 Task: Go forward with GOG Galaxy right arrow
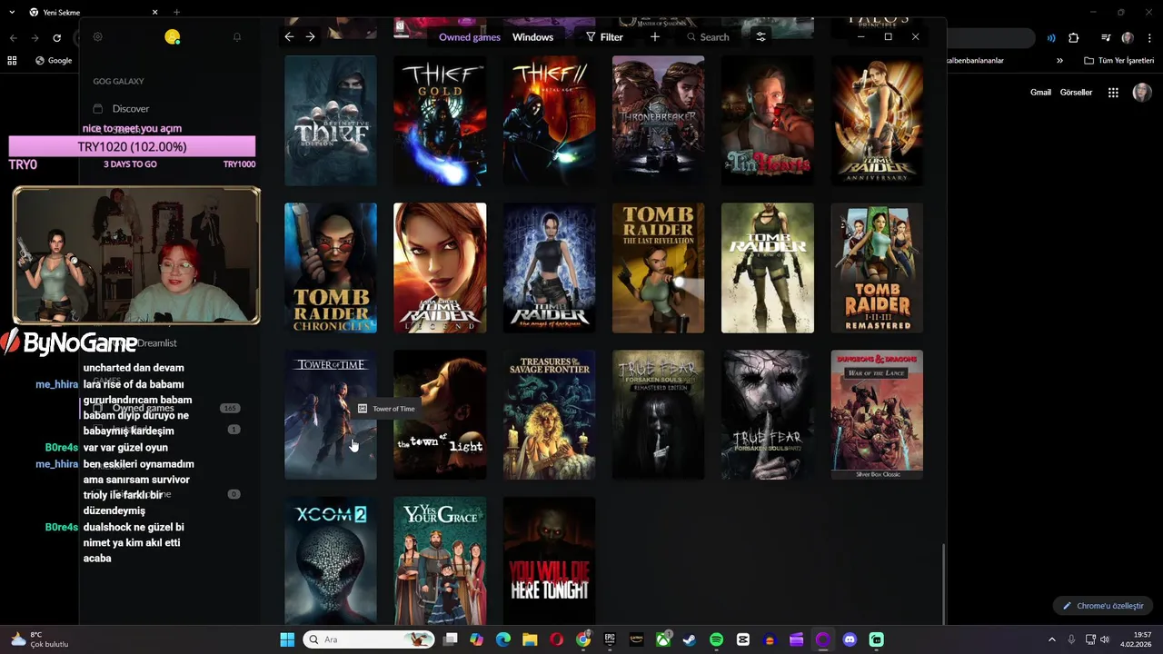[311, 37]
